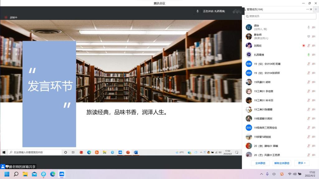Click the screen-share icon on 滕老师's row
319x179 pixels.
point(309,37)
